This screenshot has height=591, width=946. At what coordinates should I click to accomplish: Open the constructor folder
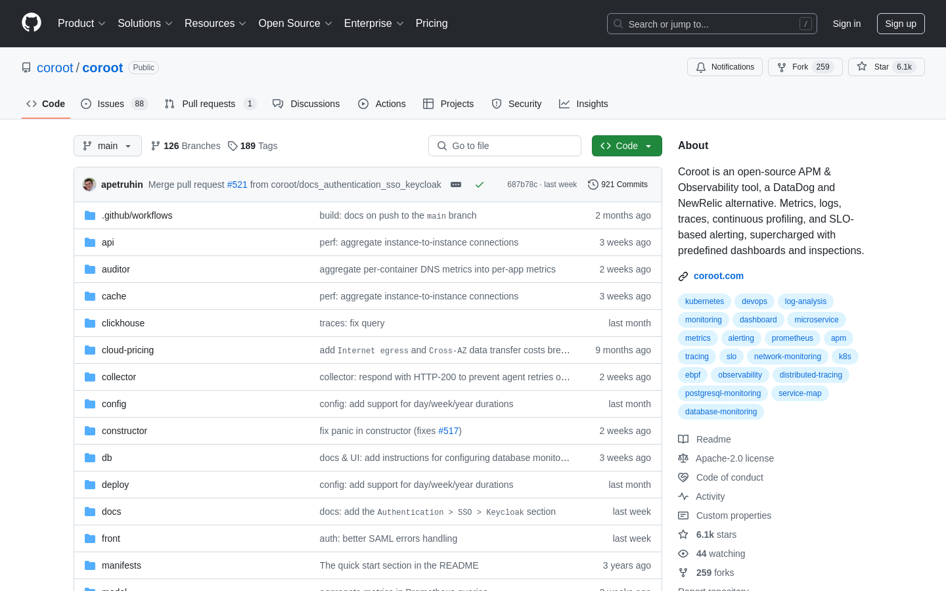tap(124, 431)
